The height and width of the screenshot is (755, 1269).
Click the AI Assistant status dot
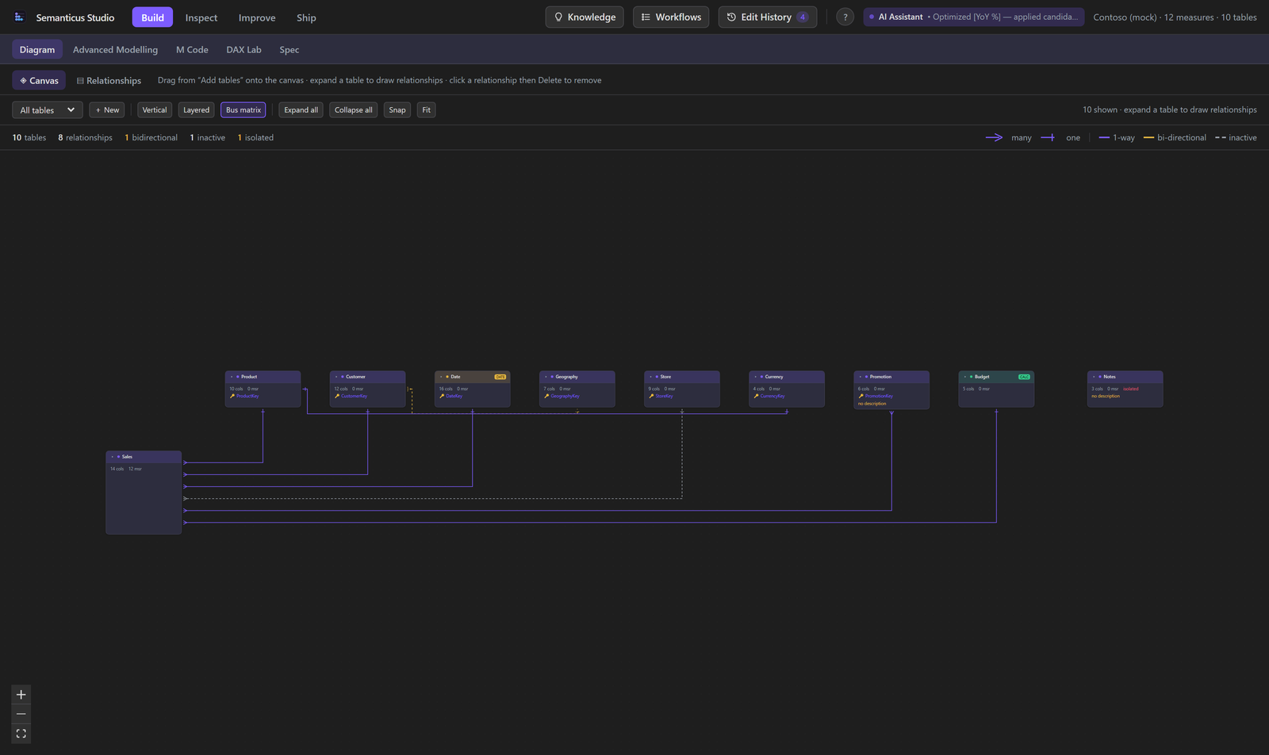[872, 17]
